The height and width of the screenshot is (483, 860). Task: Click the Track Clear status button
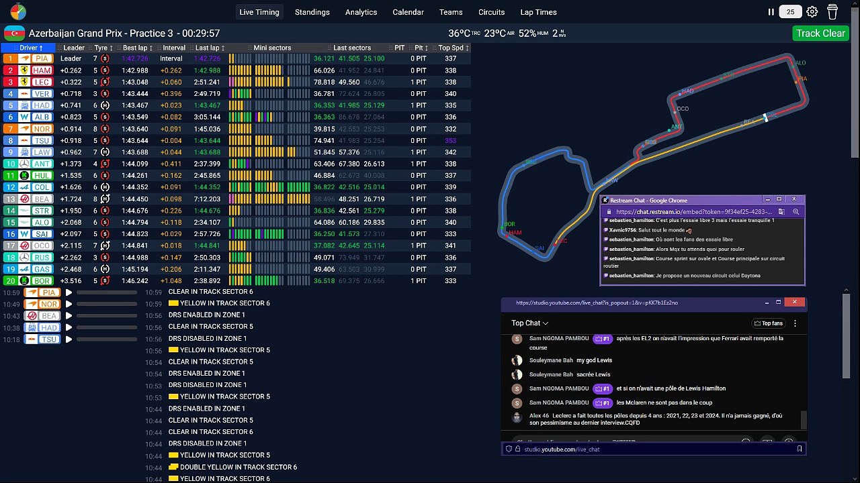pos(820,33)
